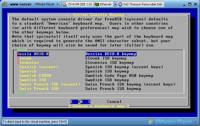Click the Ethernet network card icon
This screenshot has width=200, height=126.
pos(97,4)
